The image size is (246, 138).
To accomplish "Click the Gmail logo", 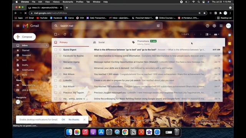I will coord(31,26).
